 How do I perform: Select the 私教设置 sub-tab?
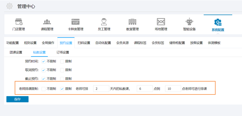click(39, 52)
